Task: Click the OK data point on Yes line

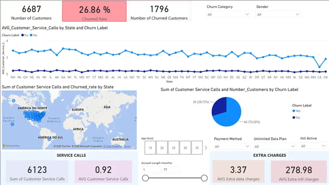Action: tap(325, 59)
